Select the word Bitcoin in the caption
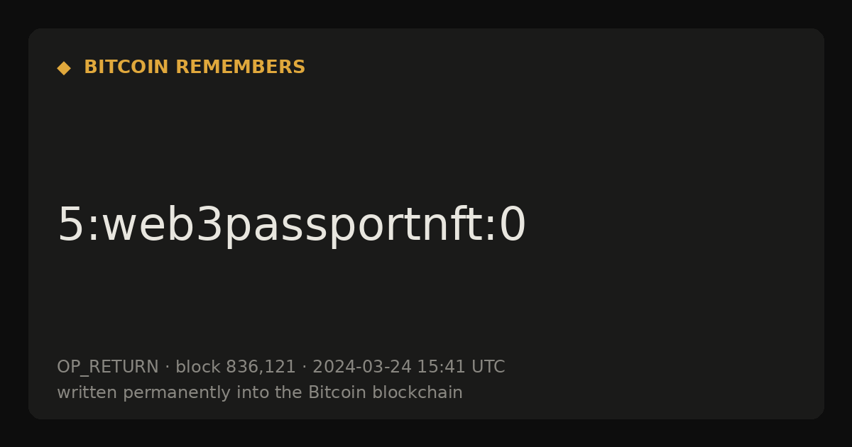Image resolution: width=852 pixels, height=447 pixels. point(332,393)
